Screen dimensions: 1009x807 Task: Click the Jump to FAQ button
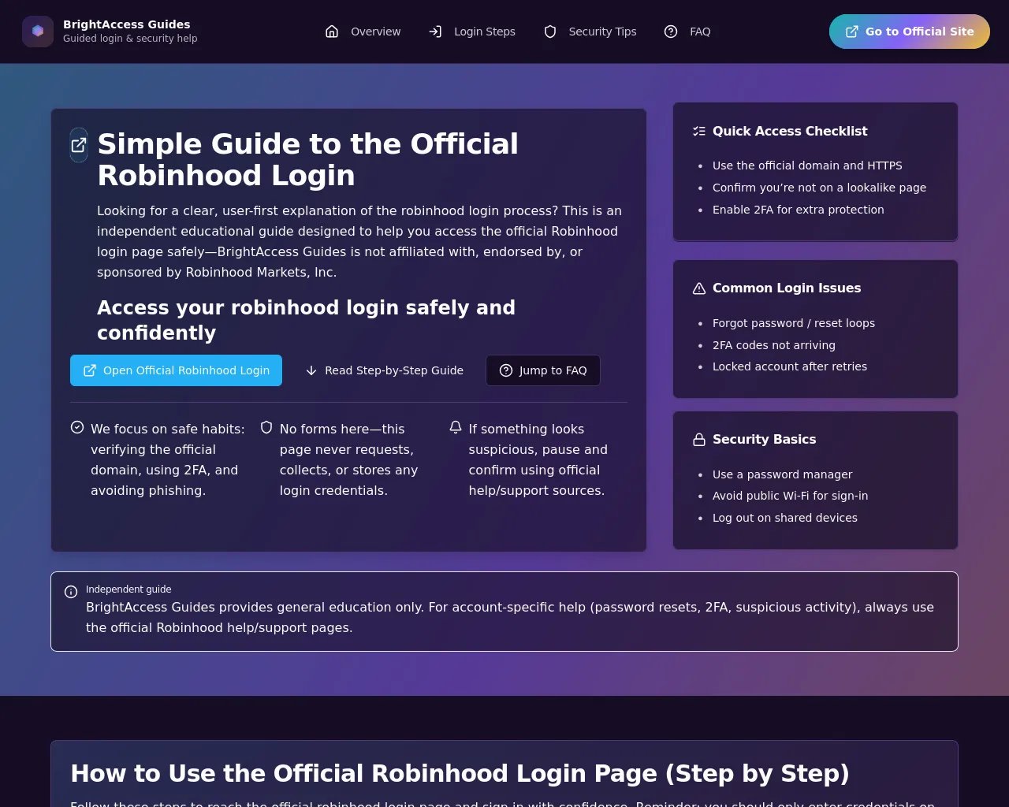coord(543,370)
